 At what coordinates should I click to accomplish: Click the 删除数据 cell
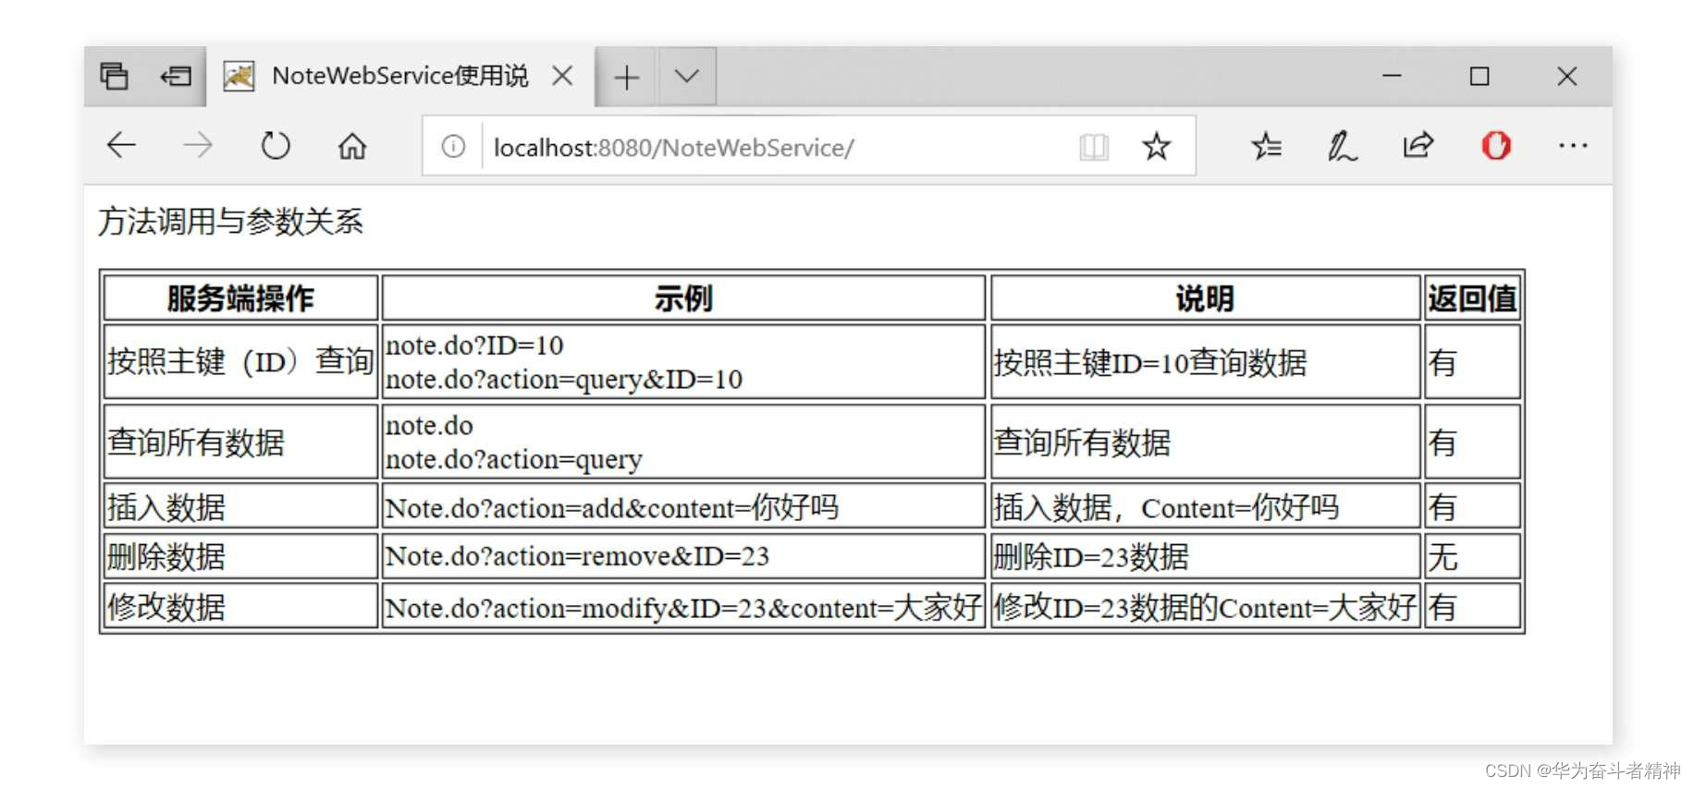(x=240, y=556)
